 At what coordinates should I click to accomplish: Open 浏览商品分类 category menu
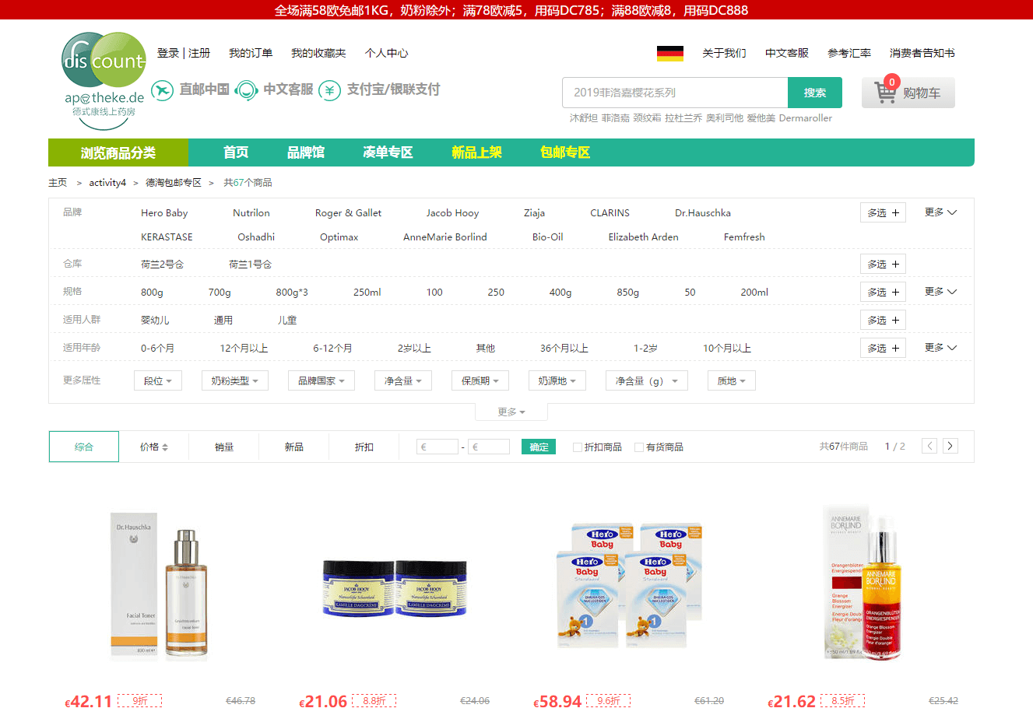(x=118, y=152)
